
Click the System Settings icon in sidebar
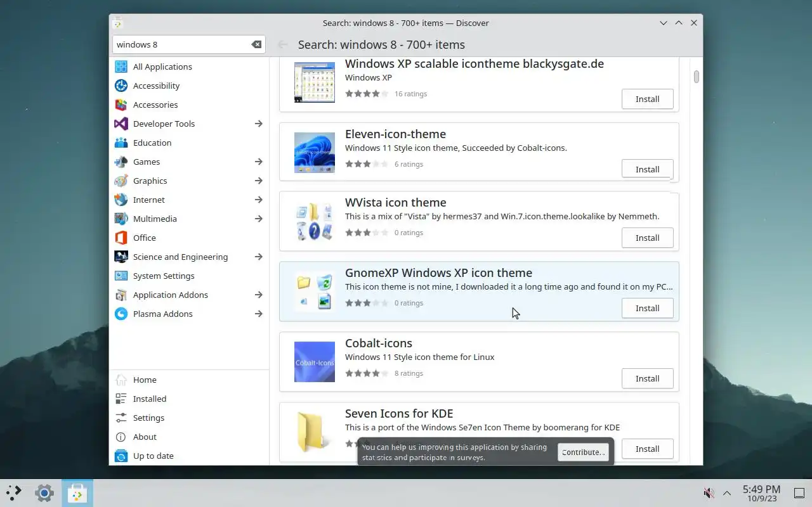click(121, 276)
